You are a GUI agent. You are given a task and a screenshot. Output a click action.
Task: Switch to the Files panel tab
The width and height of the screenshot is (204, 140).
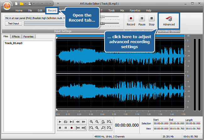6,36
